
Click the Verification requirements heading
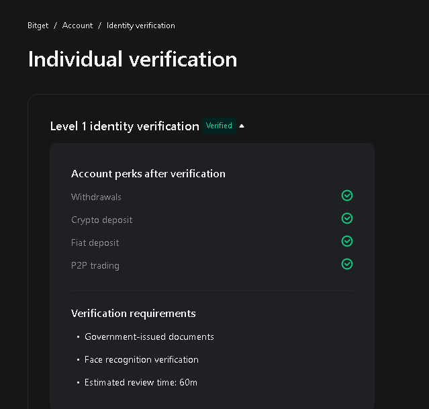click(x=133, y=313)
